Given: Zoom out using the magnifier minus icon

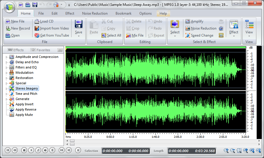Looking at the screenshot, I should pos(233,150).
